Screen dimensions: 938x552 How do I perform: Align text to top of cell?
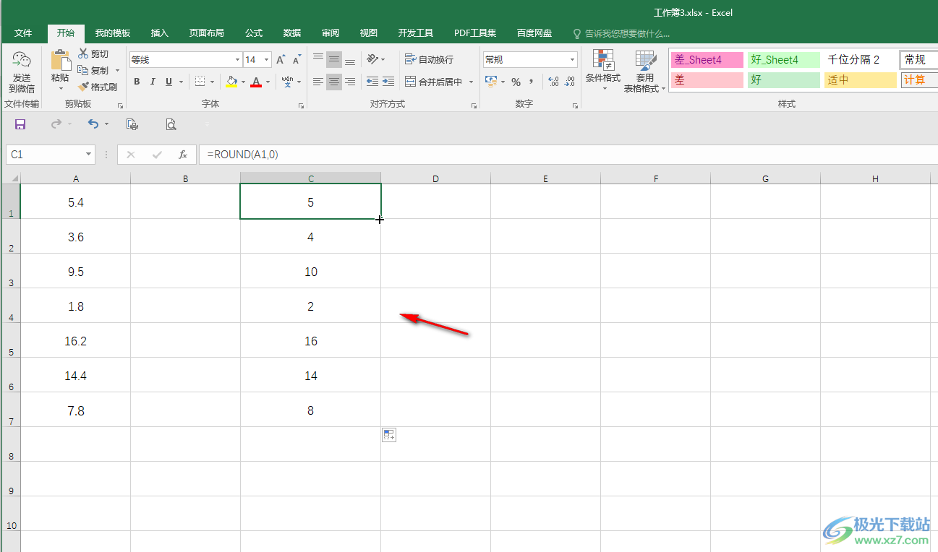click(318, 59)
